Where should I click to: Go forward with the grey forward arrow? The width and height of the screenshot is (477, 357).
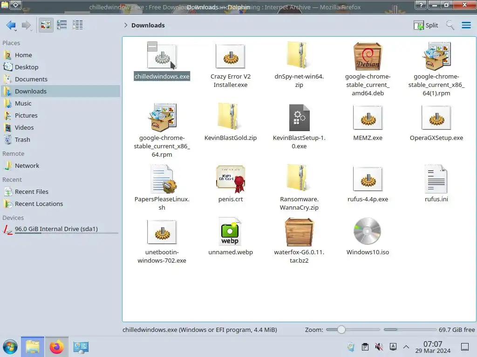pyautogui.click(x=26, y=25)
